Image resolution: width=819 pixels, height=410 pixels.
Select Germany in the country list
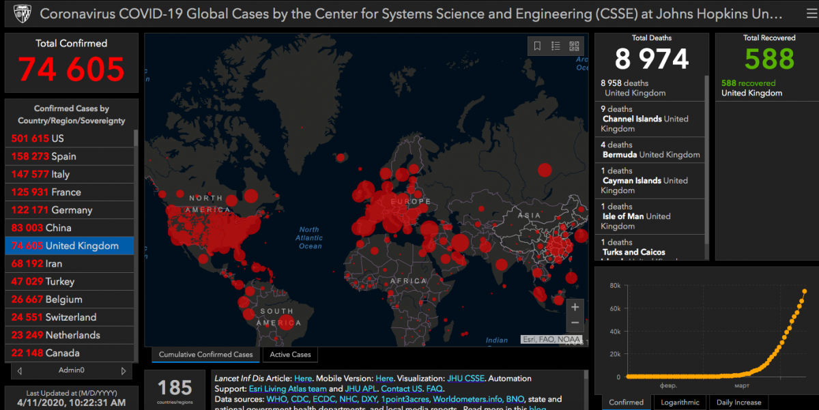70,210
